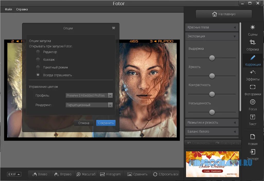Open the Photo frames (Фоторамки) tool

(253, 90)
